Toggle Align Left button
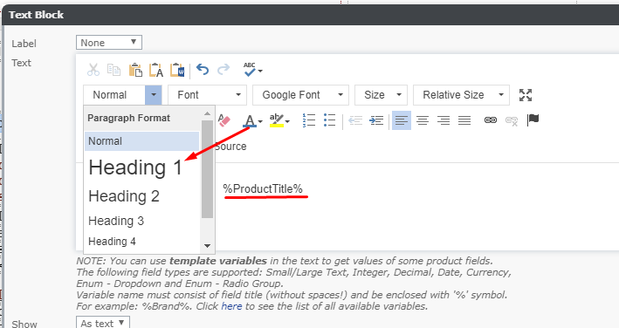 [x=402, y=120]
